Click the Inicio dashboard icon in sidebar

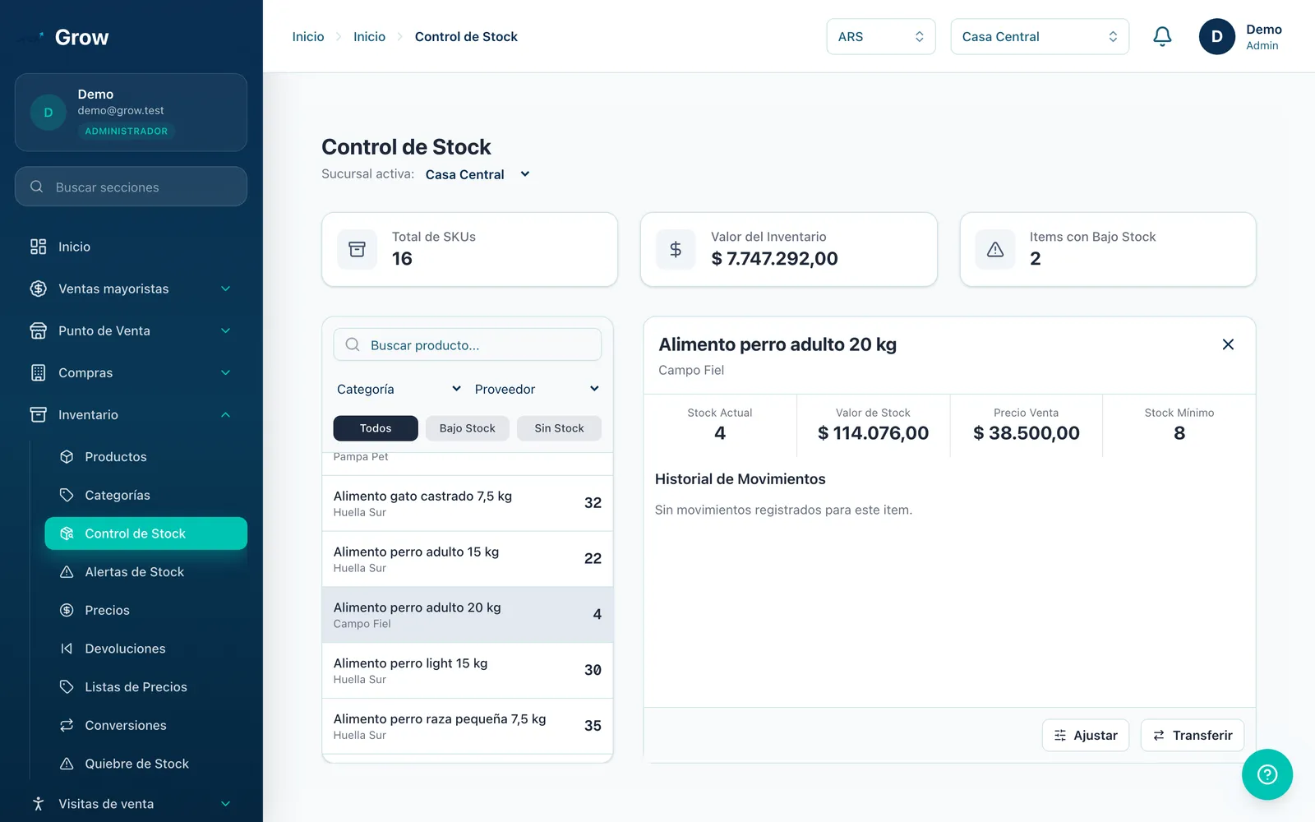pos(38,247)
